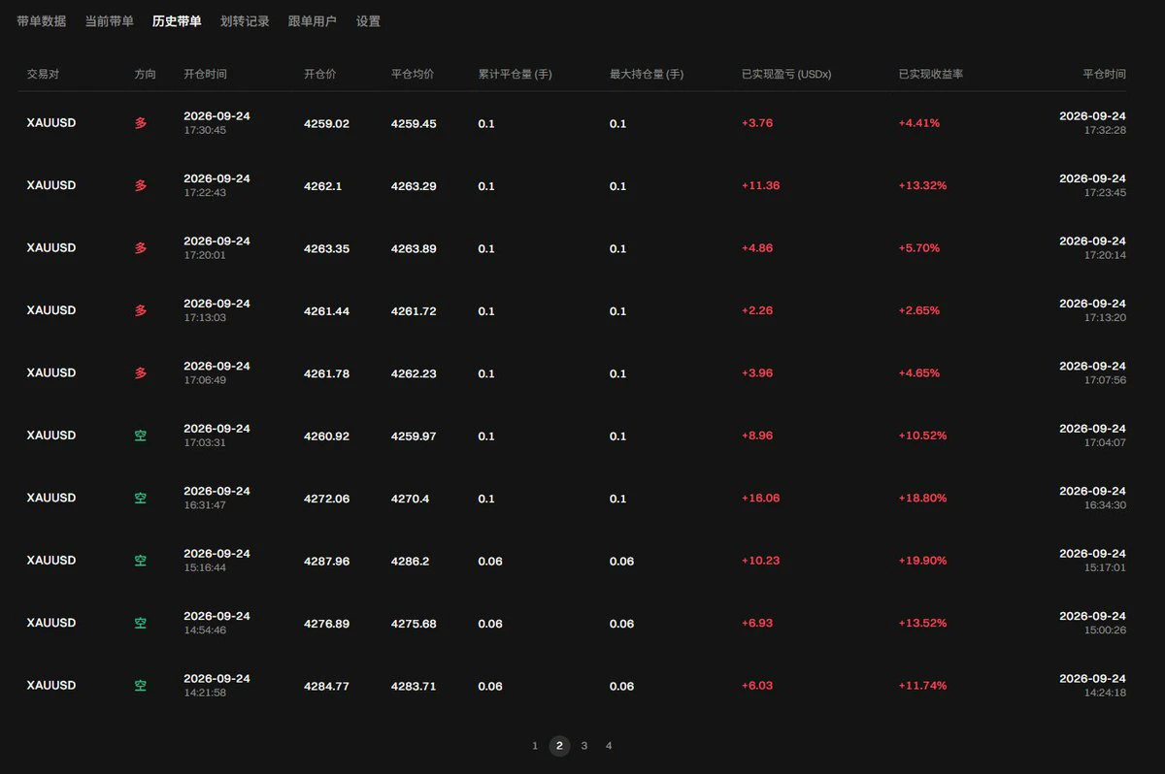The height and width of the screenshot is (774, 1165).
Task: Click the realized profit +11.36
Action: [760, 186]
